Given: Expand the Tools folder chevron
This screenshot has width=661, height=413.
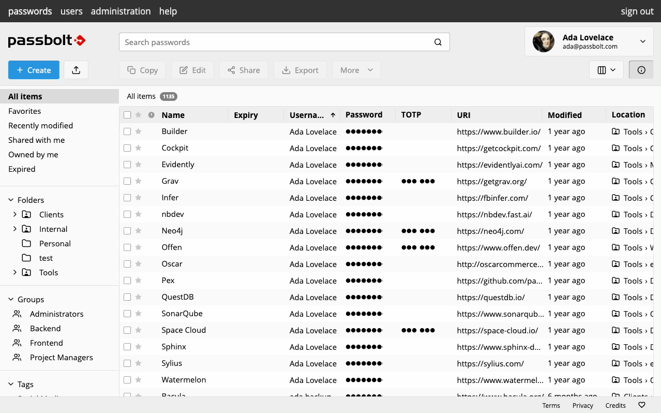Looking at the screenshot, I should point(15,272).
